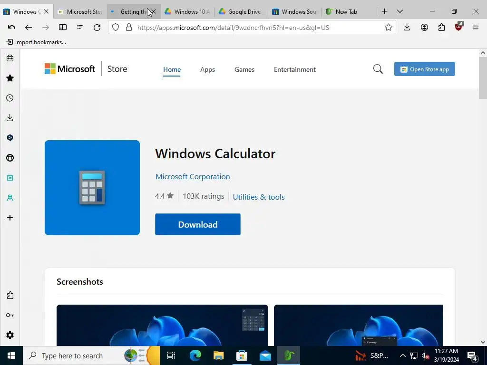
Task: Click the uBlock Origin shield icon
Action: coord(459,27)
